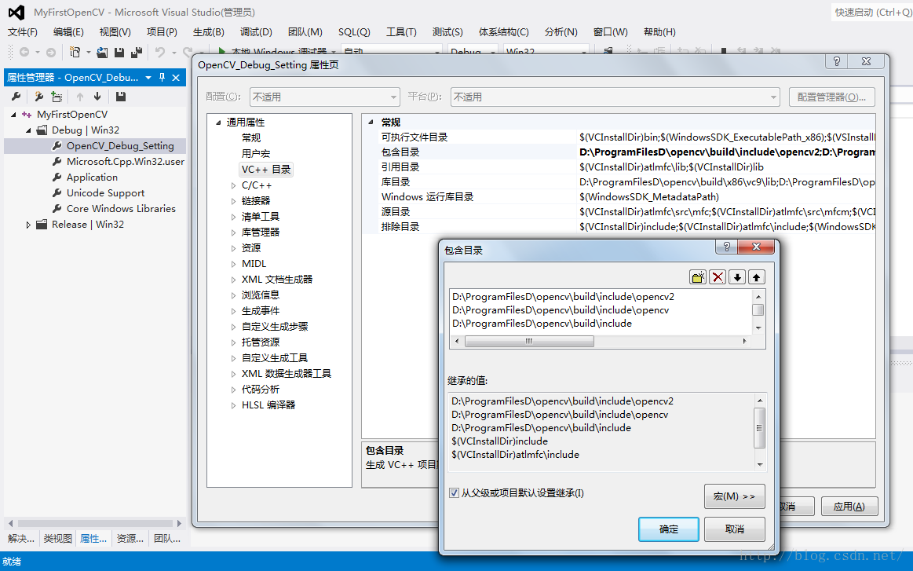Click the quick launch 快速启动 search box
The image size is (913, 571).
point(871,12)
